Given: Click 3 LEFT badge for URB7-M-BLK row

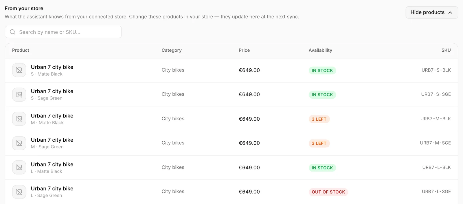Looking at the screenshot, I should 319,119.
